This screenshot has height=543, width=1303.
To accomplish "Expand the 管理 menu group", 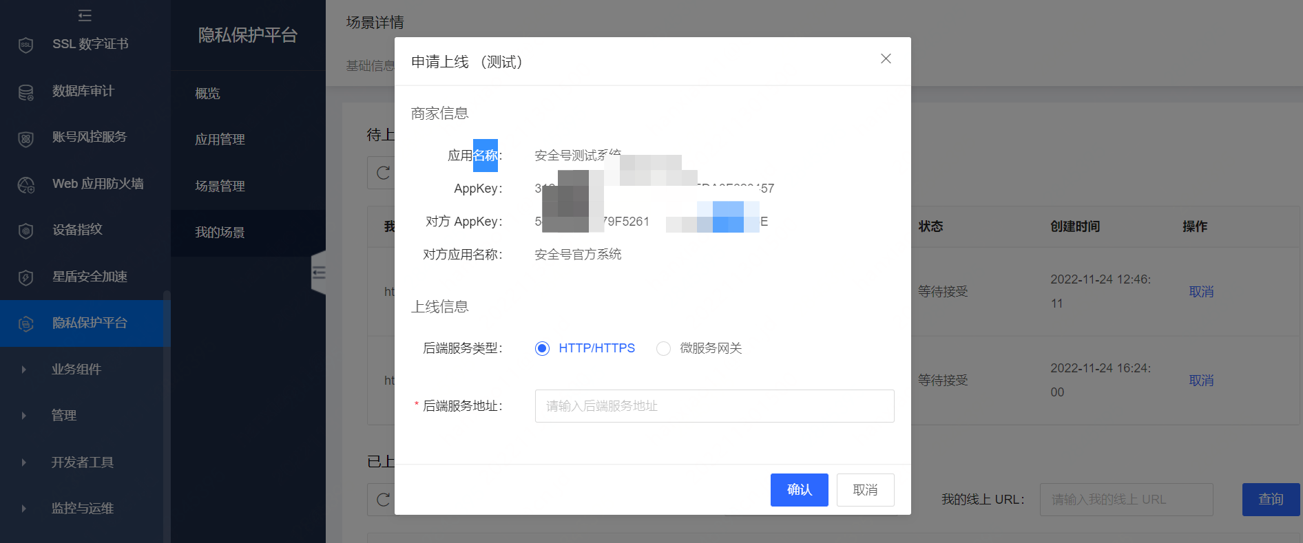I will pyautogui.click(x=63, y=416).
